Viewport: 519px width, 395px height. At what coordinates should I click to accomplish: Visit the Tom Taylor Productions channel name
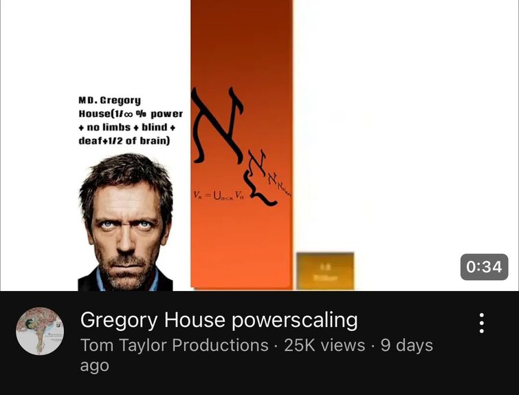[175, 345]
